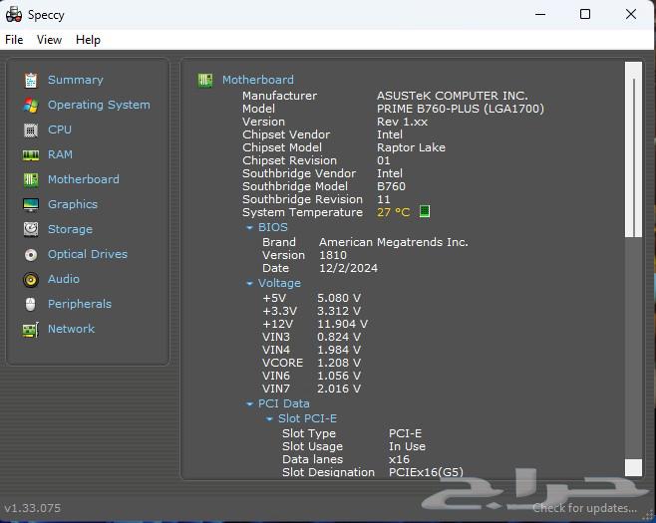656x523 pixels.
Task: Collapse the Voltage section arrow
Action: [x=249, y=284]
